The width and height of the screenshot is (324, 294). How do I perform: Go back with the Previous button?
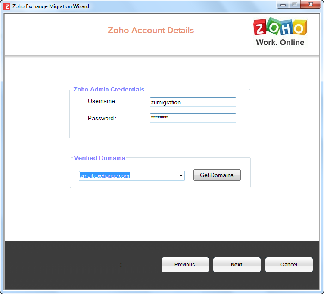pyautogui.click(x=185, y=265)
